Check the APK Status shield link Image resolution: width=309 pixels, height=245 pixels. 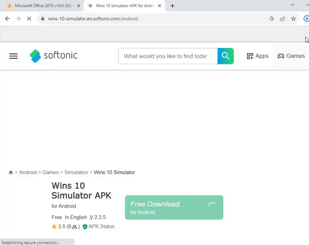click(99, 226)
